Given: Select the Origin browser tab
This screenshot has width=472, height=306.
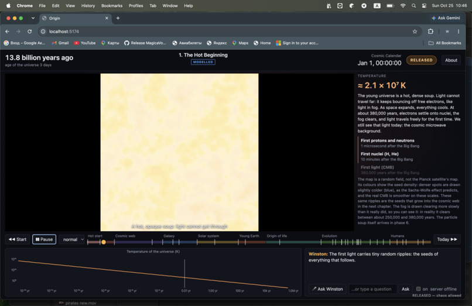Looking at the screenshot, I should [76, 18].
